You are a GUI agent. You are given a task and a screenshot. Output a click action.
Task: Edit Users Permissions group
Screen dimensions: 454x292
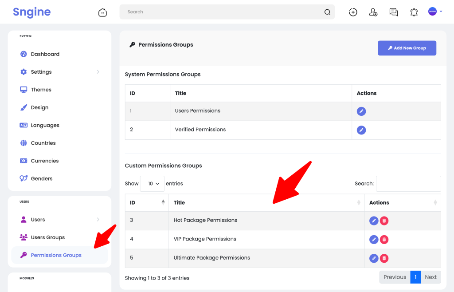[x=361, y=111]
